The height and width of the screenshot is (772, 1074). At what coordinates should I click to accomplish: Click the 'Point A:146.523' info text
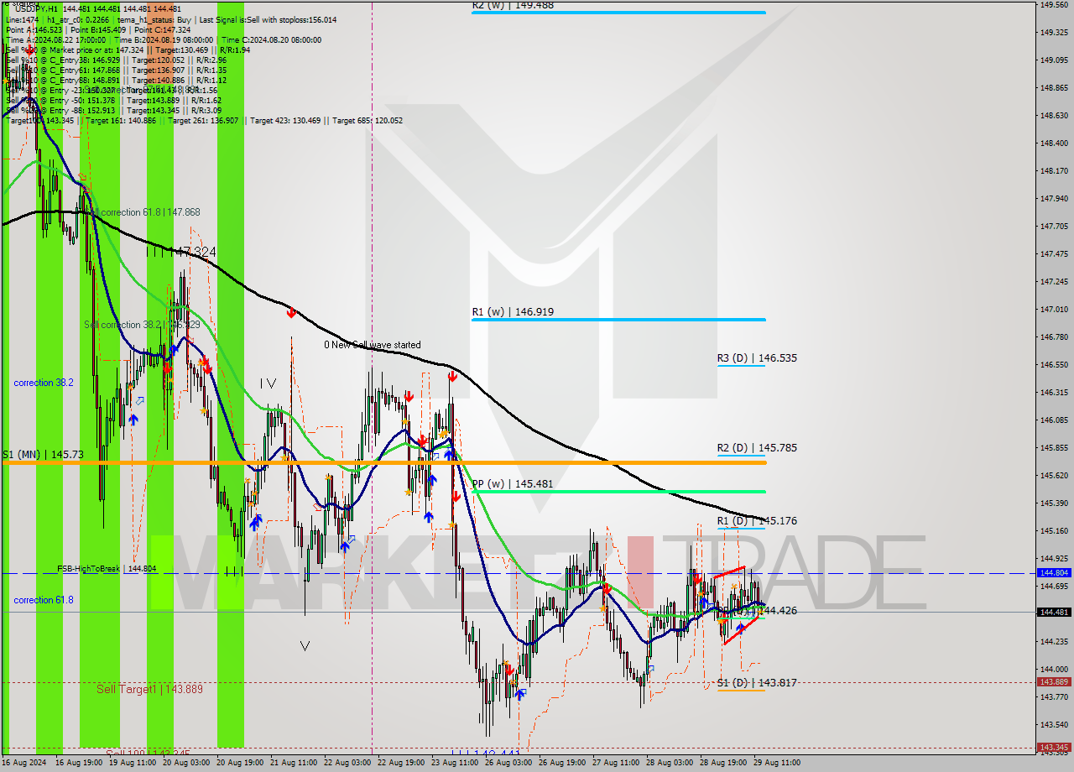[34, 29]
